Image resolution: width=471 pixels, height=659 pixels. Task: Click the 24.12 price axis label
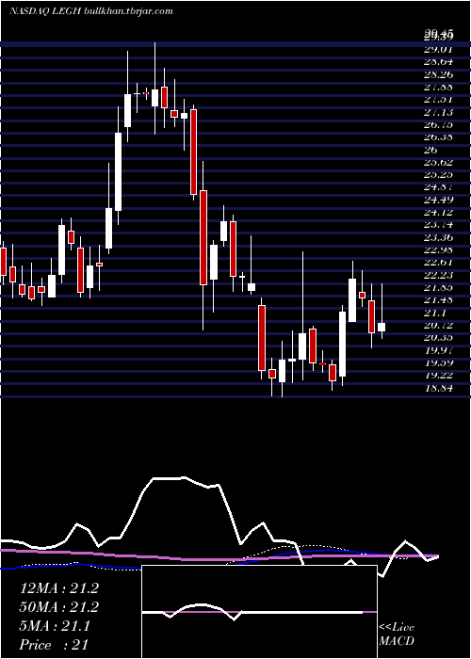coord(439,213)
